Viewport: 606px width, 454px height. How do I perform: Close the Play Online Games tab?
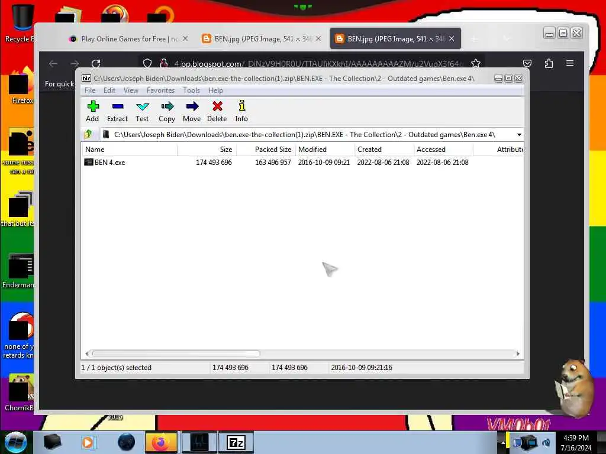point(185,38)
